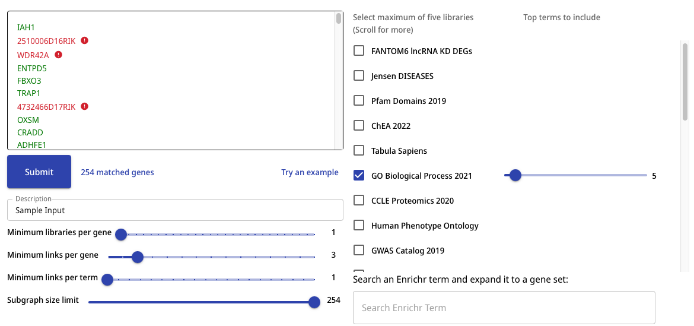Click the Description input field
The image size is (694, 326).
click(x=175, y=210)
